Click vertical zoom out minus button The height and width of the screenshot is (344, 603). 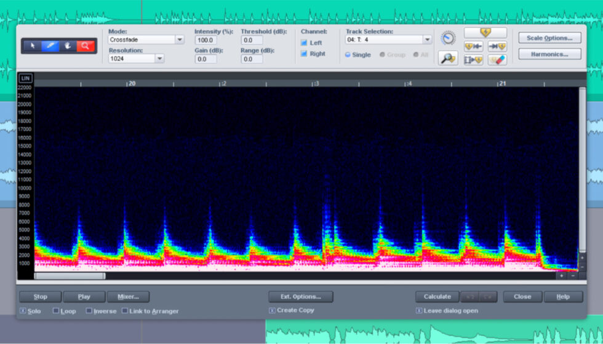pyautogui.click(x=582, y=267)
